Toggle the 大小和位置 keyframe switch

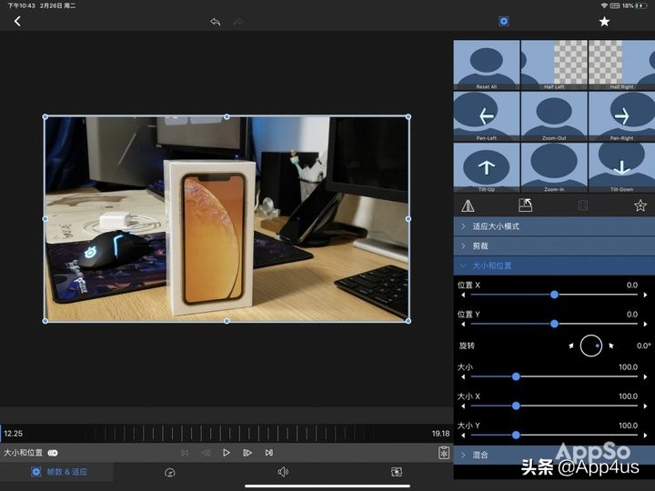(x=53, y=453)
